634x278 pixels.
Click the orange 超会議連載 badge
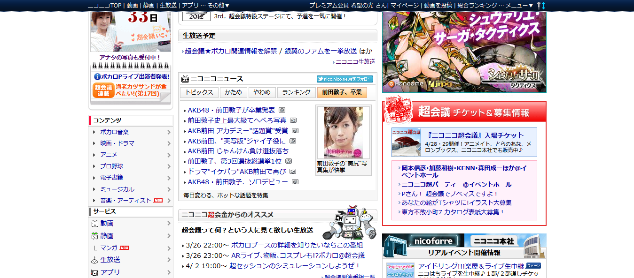(103, 90)
